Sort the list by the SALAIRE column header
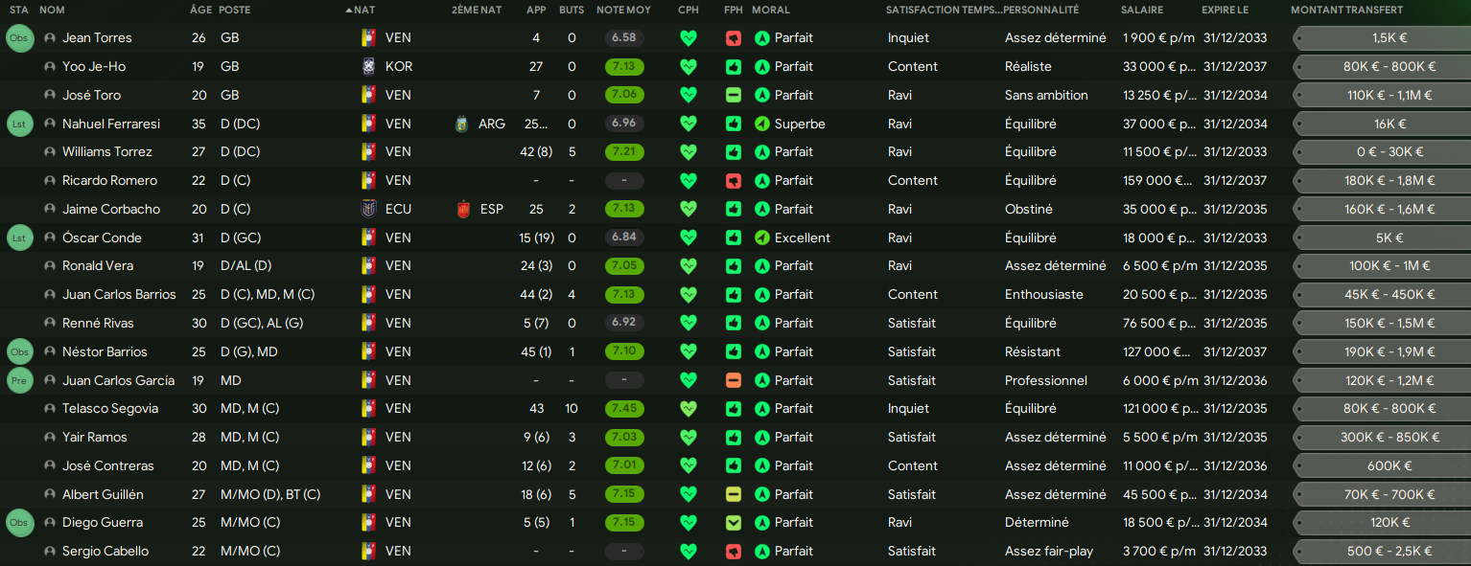The height and width of the screenshot is (566, 1471). coord(1141,10)
